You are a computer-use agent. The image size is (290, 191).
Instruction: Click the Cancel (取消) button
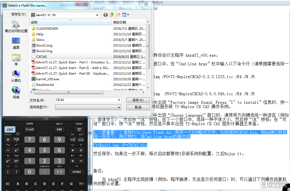click(x=138, y=107)
